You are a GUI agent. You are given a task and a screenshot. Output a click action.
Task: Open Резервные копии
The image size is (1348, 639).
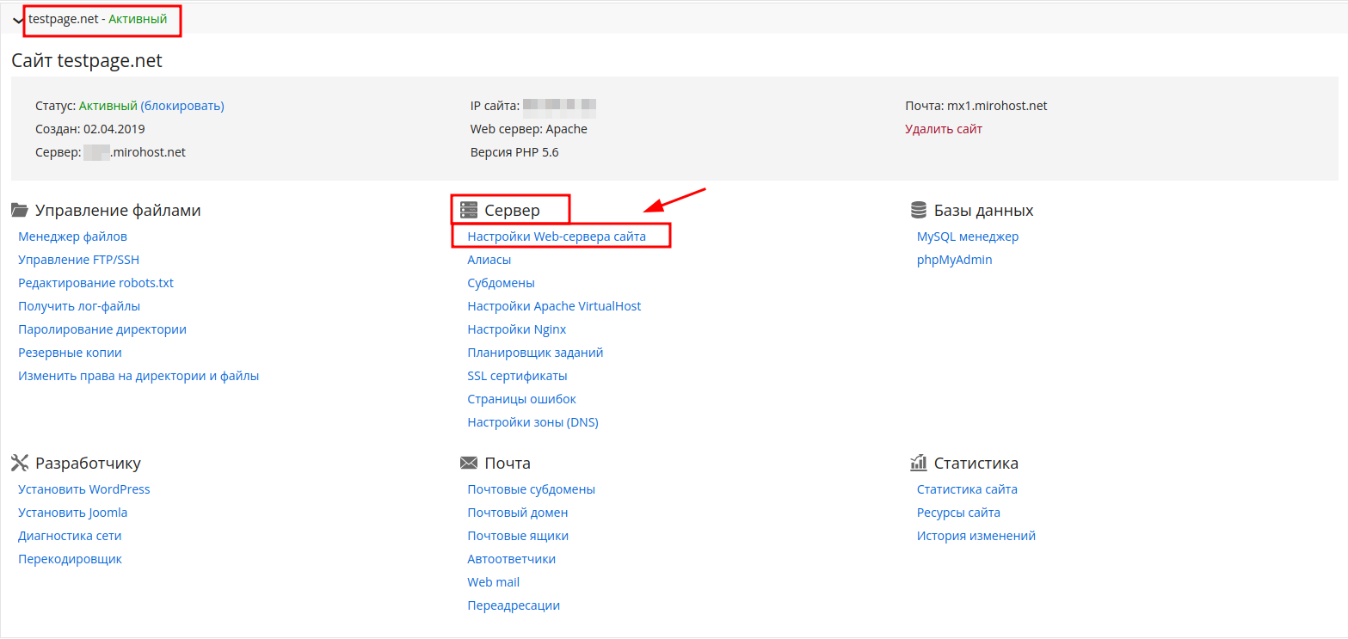(70, 353)
